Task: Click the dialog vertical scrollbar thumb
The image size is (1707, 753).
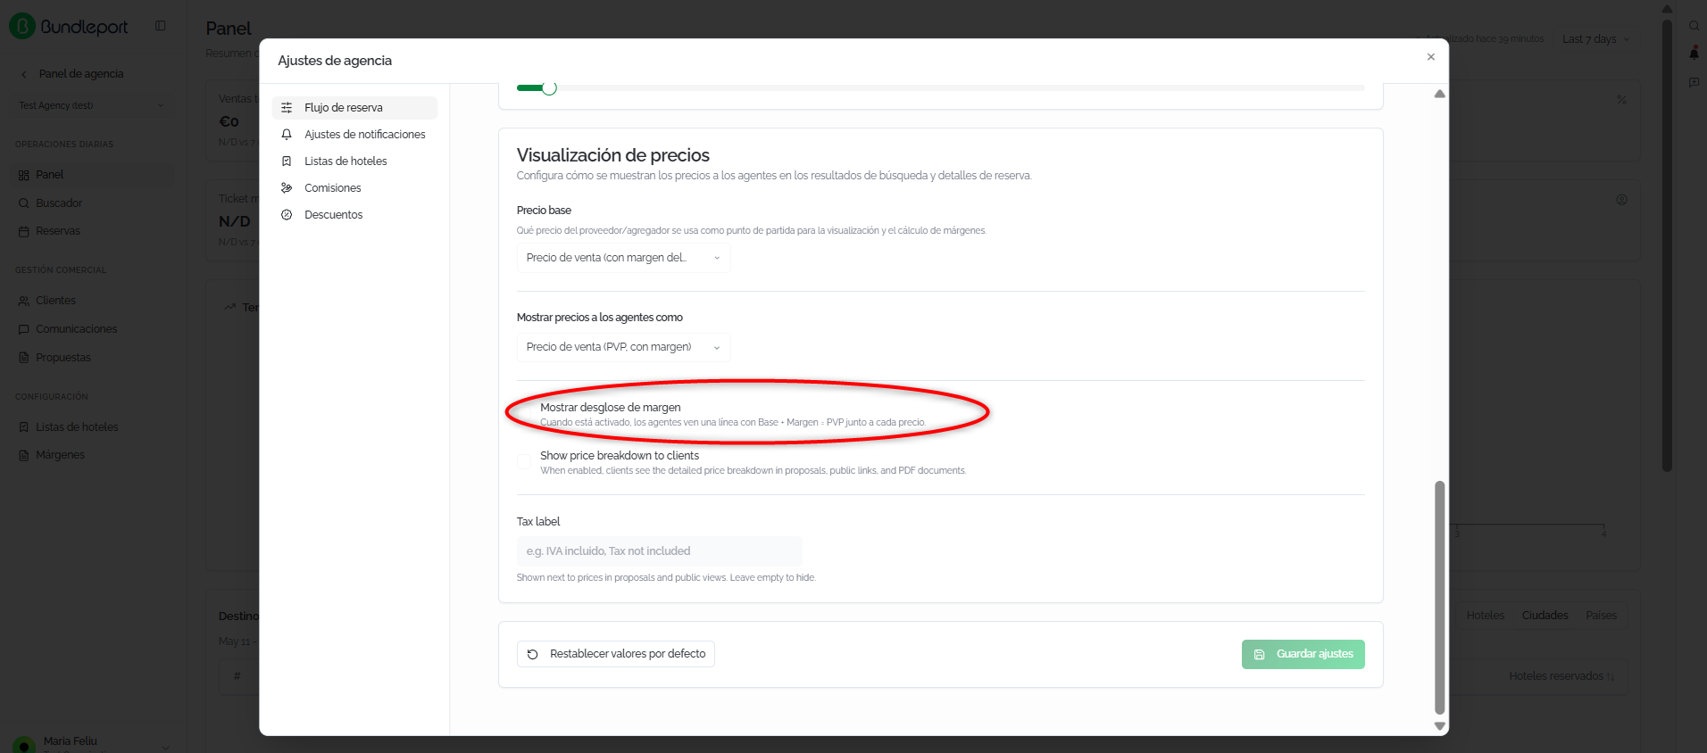Action: click(1439, 598)
